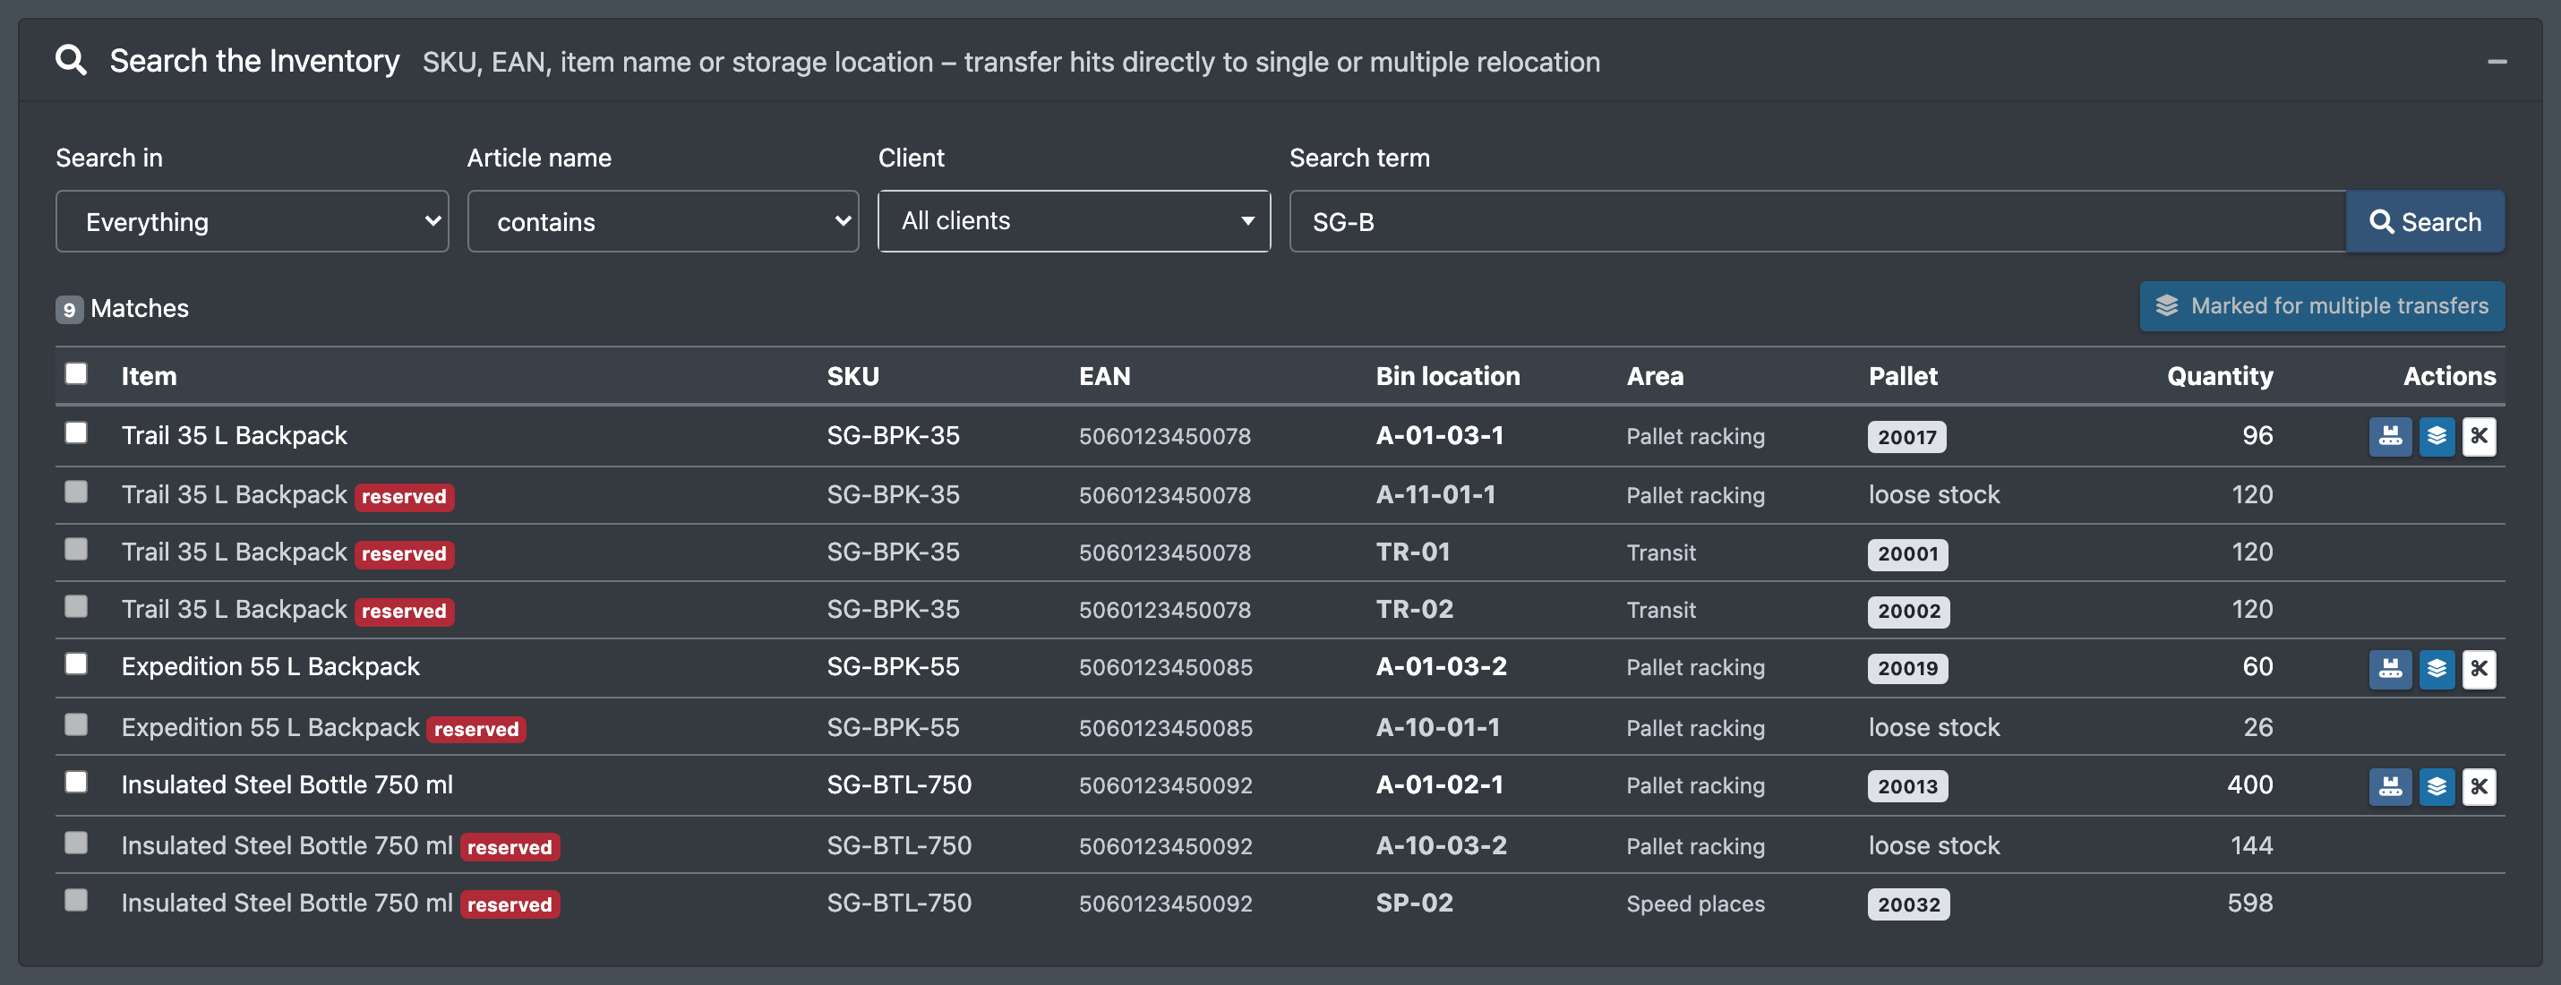This screenshot has height=985, width=2561.
Task: Click the SKU column header
Action: [x=853, y=377]
